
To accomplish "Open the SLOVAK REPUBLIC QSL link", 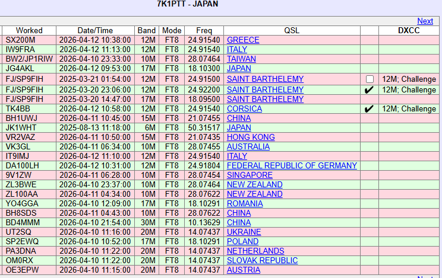I will tap(262, 261).
